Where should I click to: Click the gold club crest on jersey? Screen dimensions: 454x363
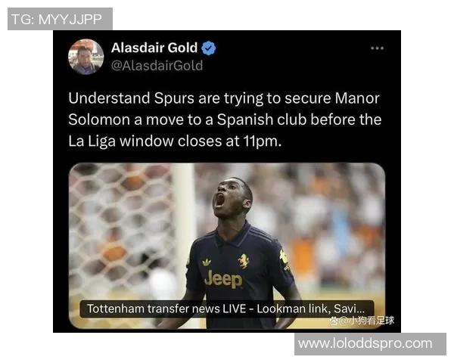click(x=244, y=261)
